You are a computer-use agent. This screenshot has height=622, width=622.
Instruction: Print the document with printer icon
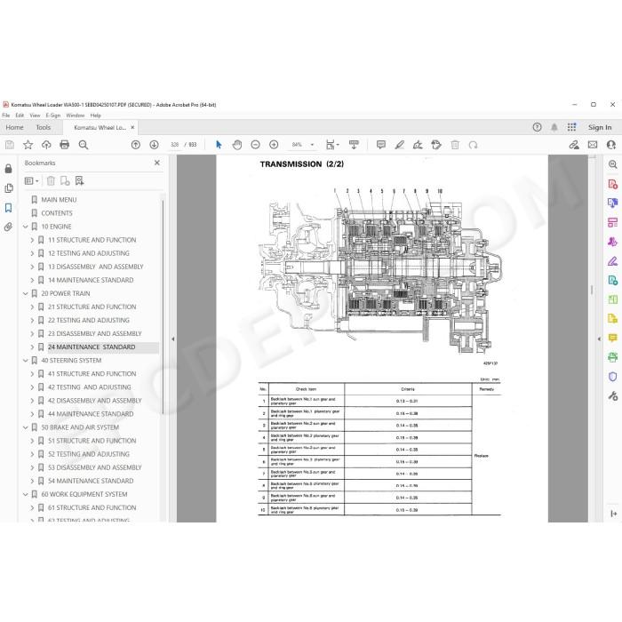64,145
